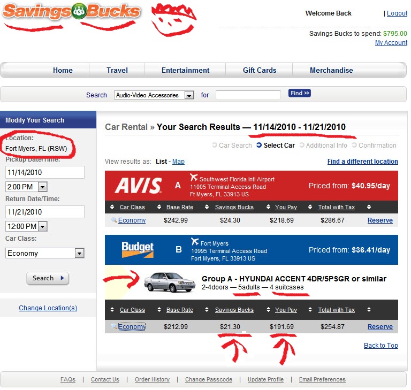This screenshot has height=390, width=411.
Task: Open the Travel menu
Action: (x=117, y=70)
